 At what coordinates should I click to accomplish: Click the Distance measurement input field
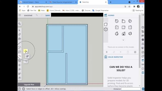131,89
